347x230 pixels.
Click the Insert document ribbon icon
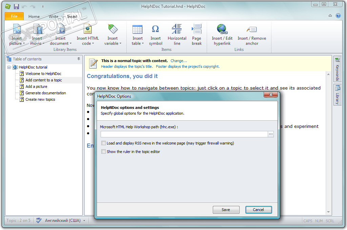[61, 29]
